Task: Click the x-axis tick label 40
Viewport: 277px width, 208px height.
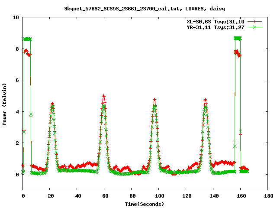Action: click(x=77, y=196)
